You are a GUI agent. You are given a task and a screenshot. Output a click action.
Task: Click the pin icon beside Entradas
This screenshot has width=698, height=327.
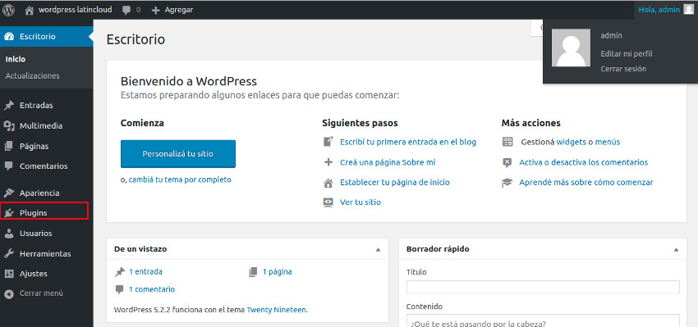tap(9, 106)
